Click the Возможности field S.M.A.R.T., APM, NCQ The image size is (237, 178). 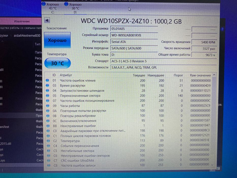tap(164, 67)
